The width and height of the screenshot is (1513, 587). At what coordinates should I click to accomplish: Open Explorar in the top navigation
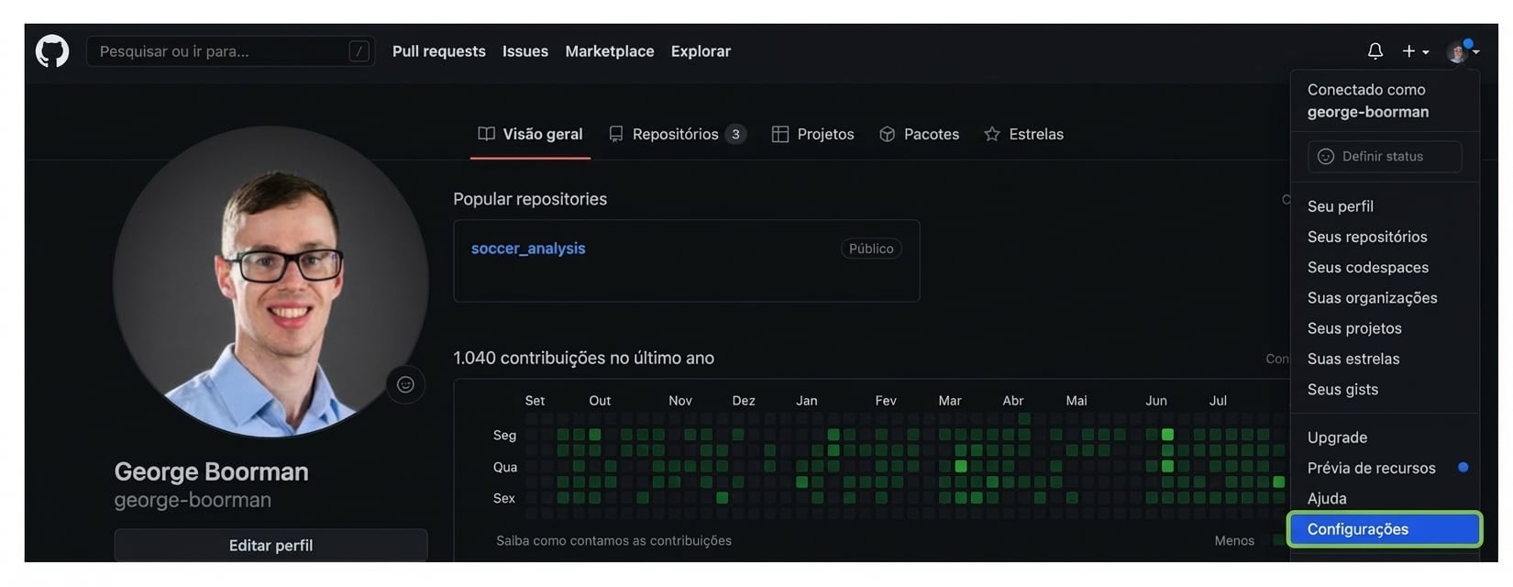[701, 51]
